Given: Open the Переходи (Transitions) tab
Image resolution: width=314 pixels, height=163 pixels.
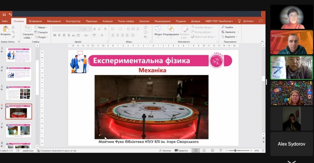Looking at the screenshot, I should (91, 21).
